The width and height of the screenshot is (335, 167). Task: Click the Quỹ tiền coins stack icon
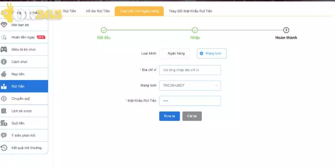tap(4, 123)
